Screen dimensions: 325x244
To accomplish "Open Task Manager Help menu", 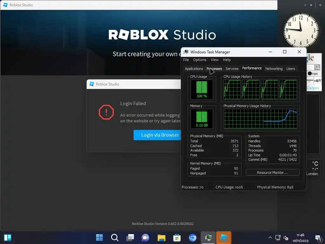I will click(x=227, y=60).
